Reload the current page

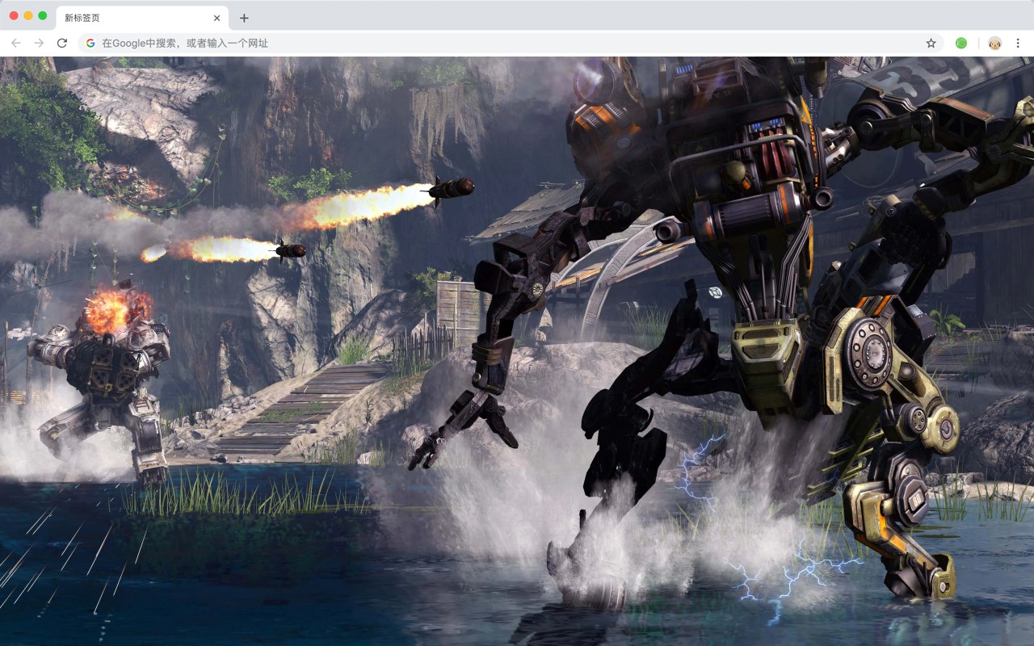(61, 43)
